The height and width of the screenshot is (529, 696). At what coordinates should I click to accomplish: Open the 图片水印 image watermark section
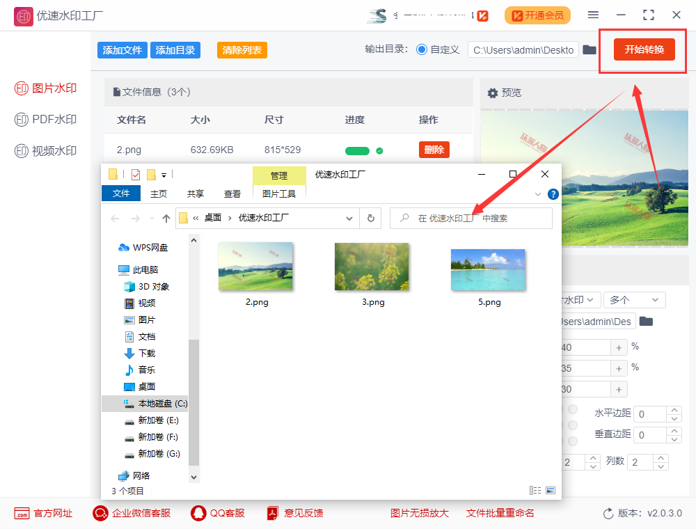point(45,88)
